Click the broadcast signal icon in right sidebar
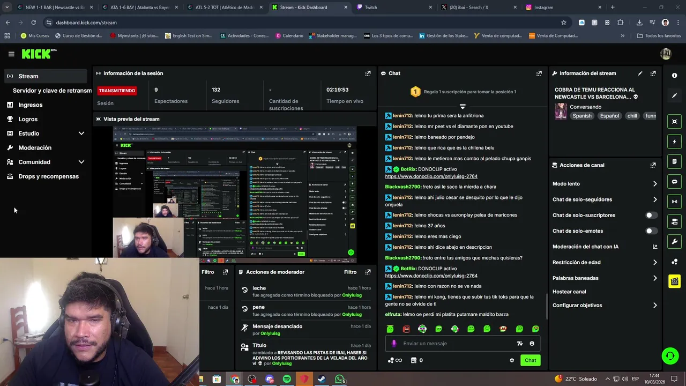Viewport: 686px width, 386px height. [x=674, y=202]
